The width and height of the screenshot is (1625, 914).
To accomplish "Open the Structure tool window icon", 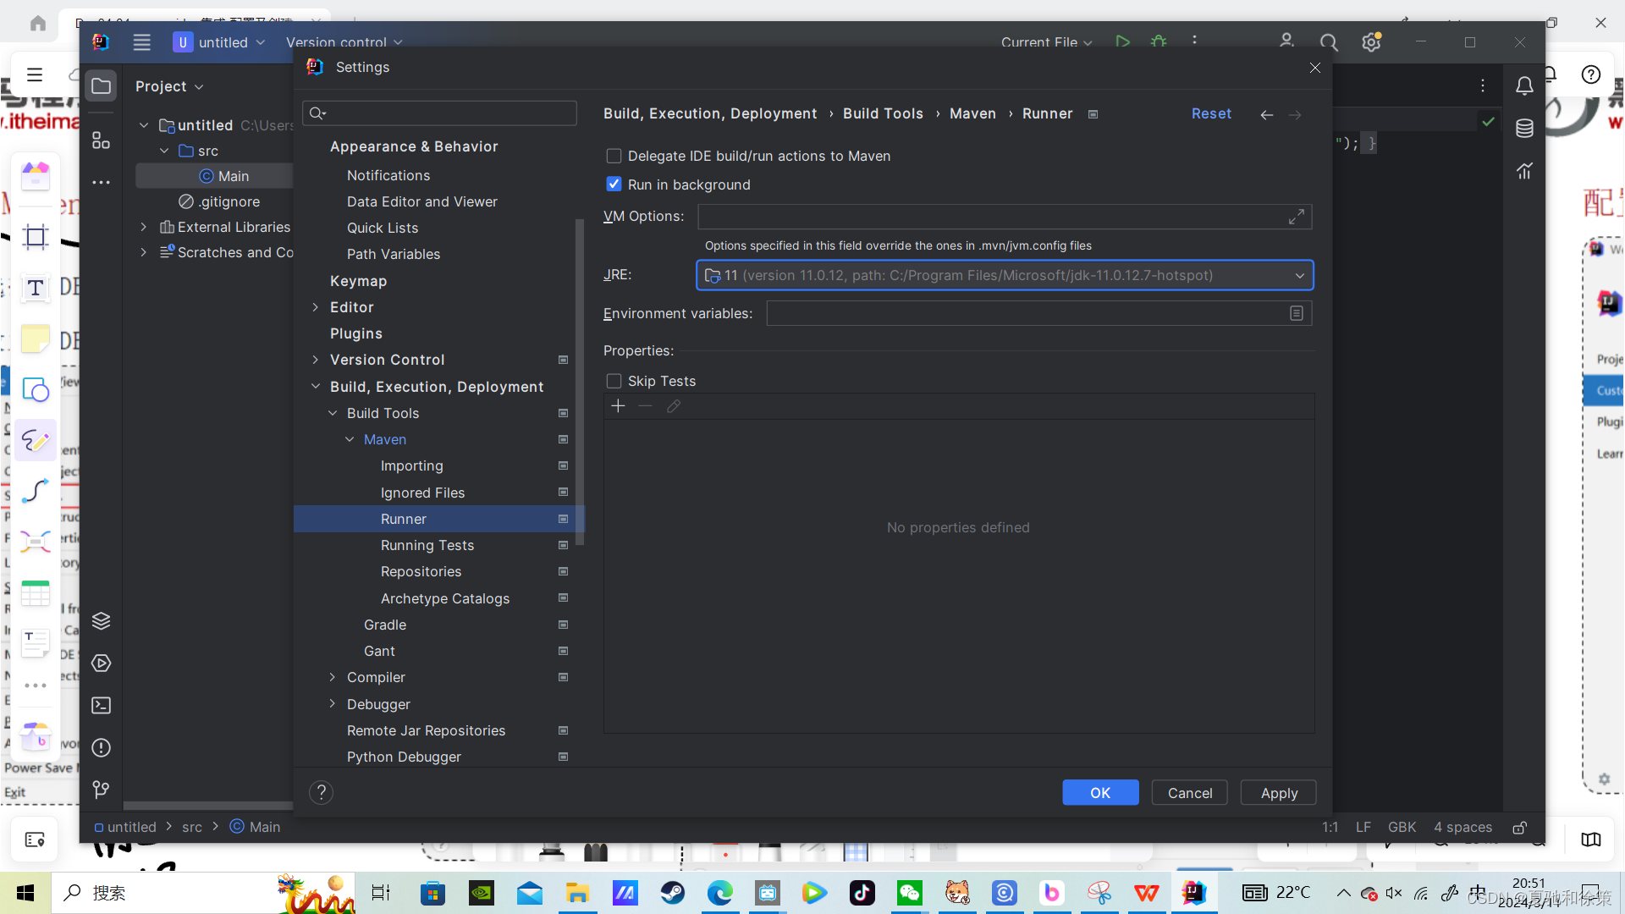I will point(101,140).
